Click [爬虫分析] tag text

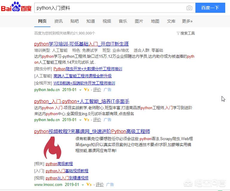[x=43, y=69]
